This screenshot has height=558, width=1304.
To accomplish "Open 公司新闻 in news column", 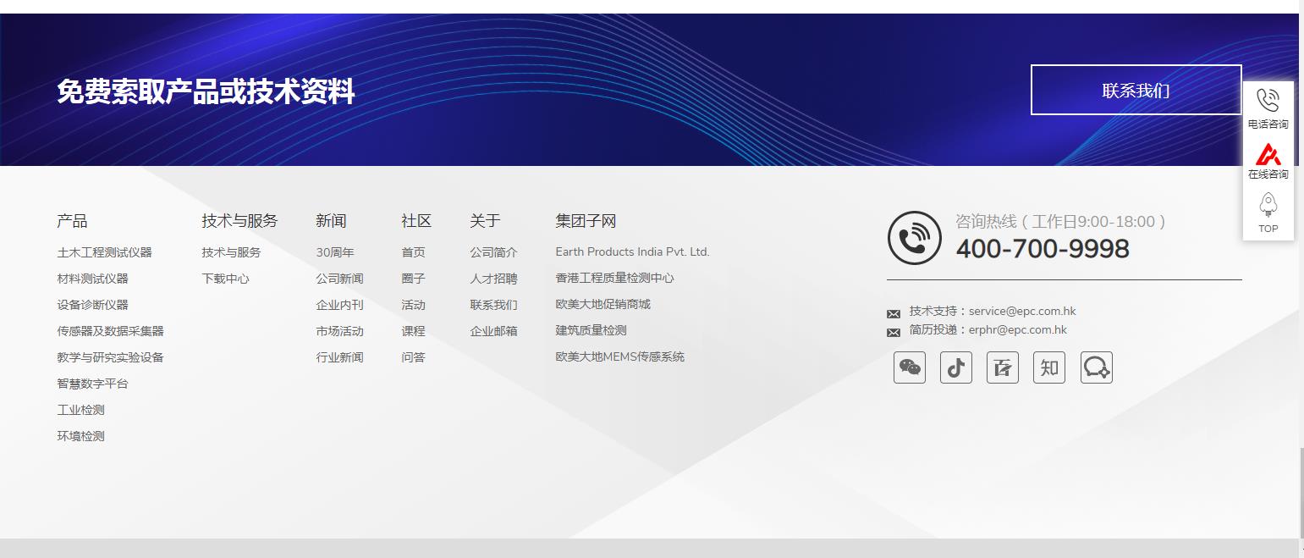I will [339, 279].
